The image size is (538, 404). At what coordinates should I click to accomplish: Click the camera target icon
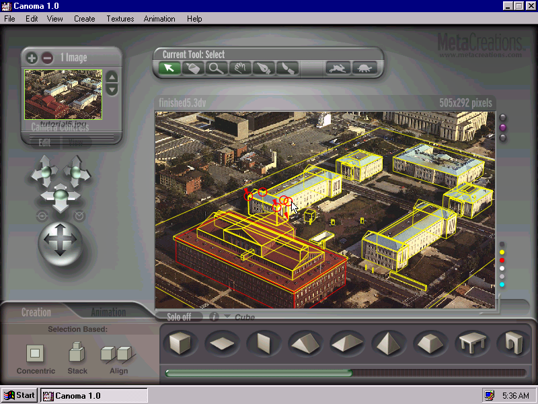click(42, 216)
